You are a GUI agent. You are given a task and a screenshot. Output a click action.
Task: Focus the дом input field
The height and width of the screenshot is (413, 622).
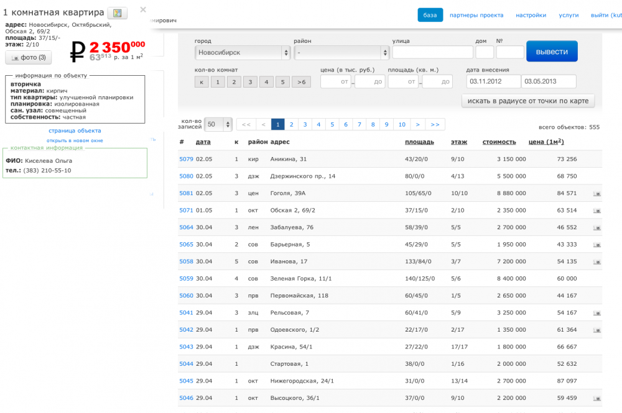coord(485,52)
